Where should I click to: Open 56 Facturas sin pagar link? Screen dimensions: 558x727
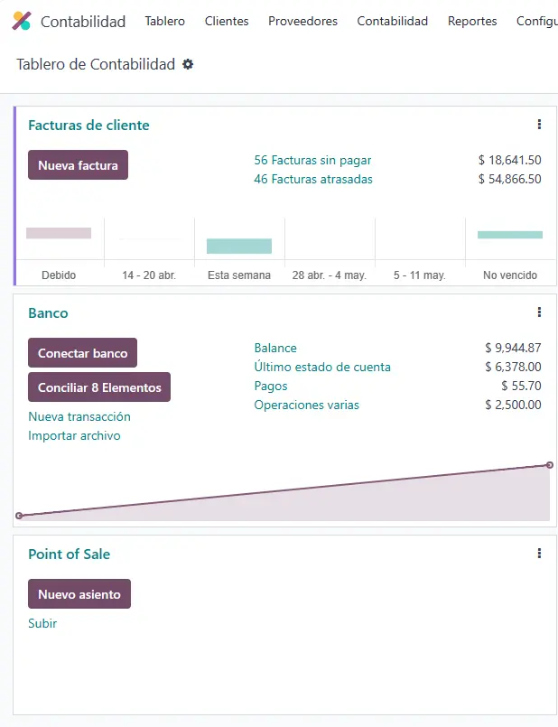point(312,160)
